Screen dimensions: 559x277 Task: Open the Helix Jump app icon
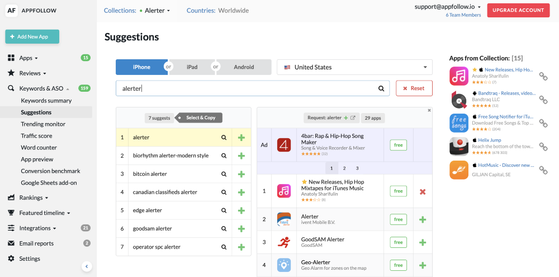click(x=459, y=147)
